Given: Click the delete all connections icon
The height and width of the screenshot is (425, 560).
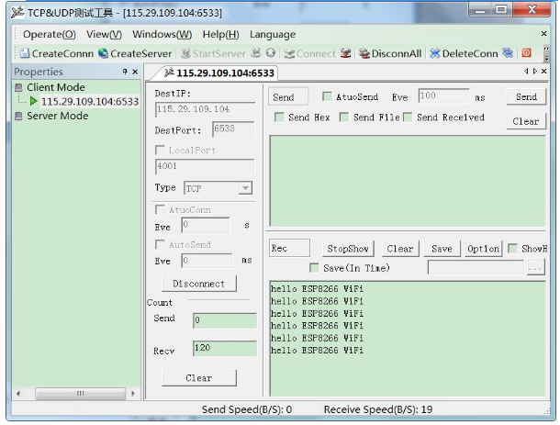Looking at the screenshot, I should pos(508,53).
